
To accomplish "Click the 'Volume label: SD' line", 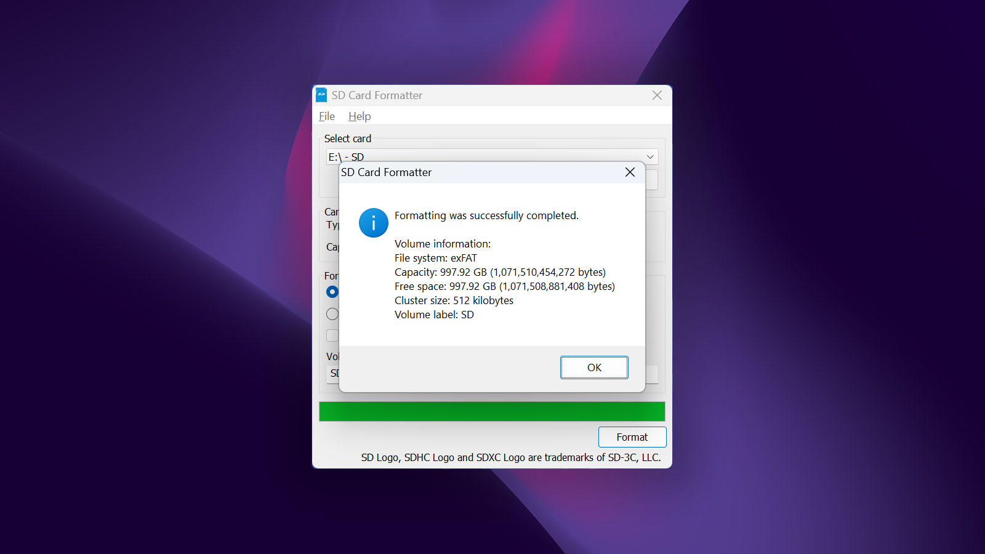I will point(434,315).
